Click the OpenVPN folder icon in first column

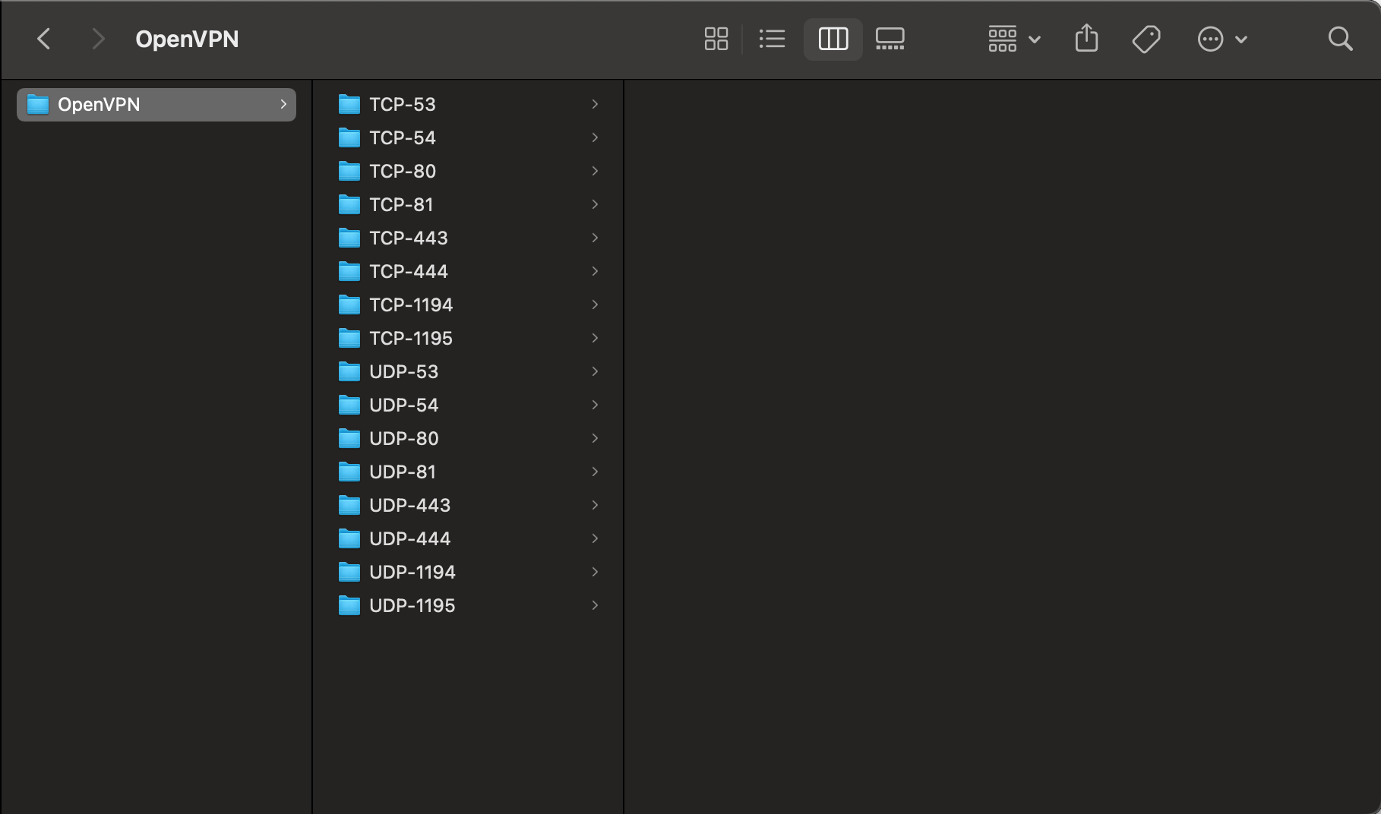pos(38,105)
